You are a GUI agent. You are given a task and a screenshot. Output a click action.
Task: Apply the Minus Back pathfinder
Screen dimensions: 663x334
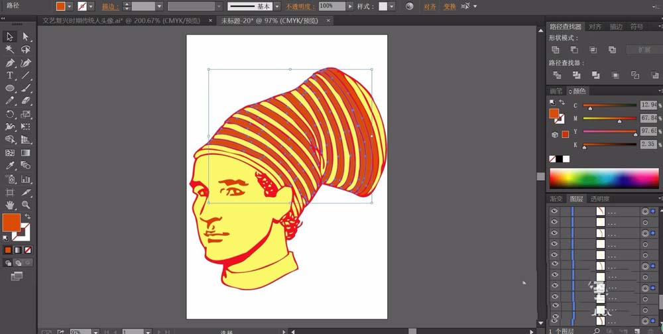pyautogui.click(x=654, y=76)
